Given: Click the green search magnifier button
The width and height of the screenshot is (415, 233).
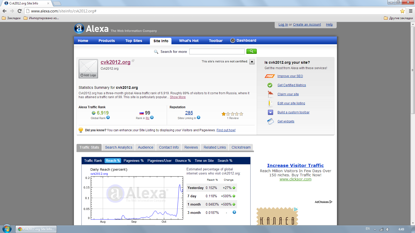Looking at the screenshot, I should (251, 51).
